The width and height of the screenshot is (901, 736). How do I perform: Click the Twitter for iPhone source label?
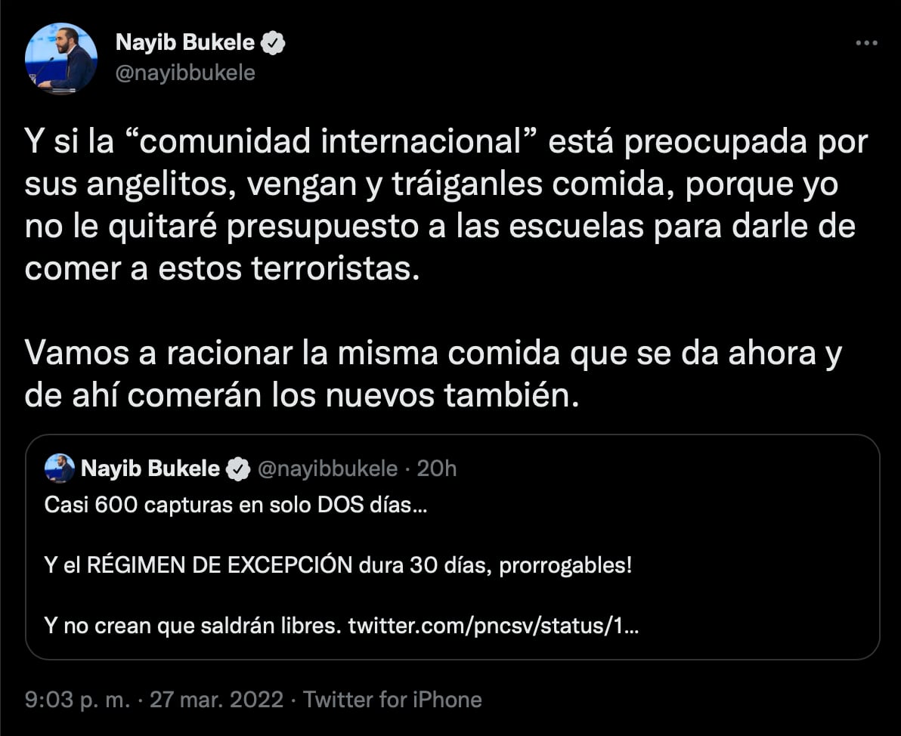click(392, 700)
